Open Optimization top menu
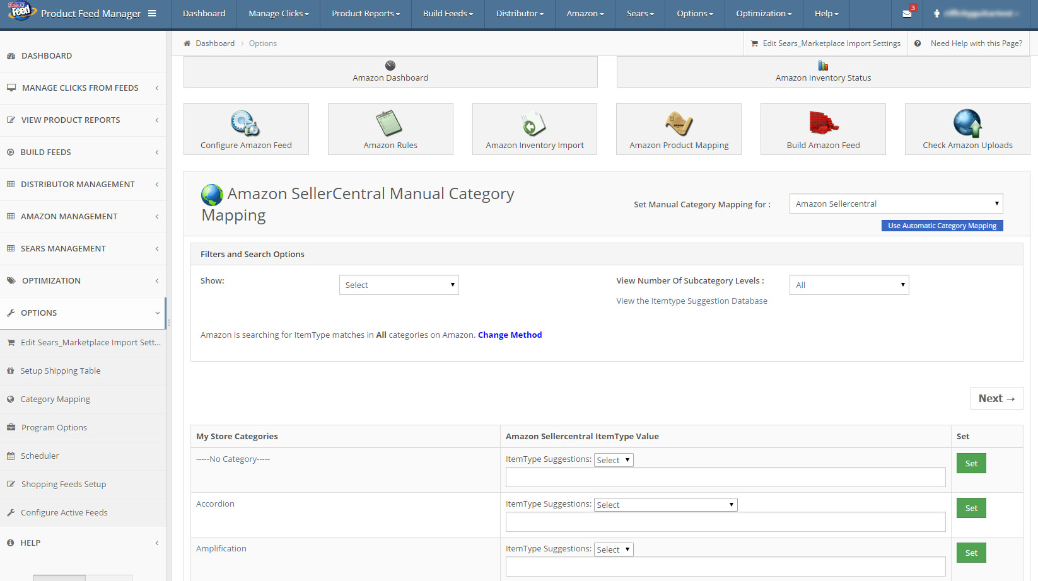The height and width of the screenshot is (581, 1038). 764,13
